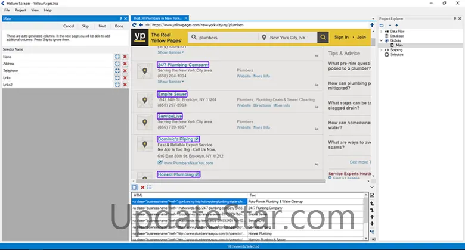Click the select-element icon in the Links row
Viewport: 465px width, 250px height.
(x=117, y=77)
